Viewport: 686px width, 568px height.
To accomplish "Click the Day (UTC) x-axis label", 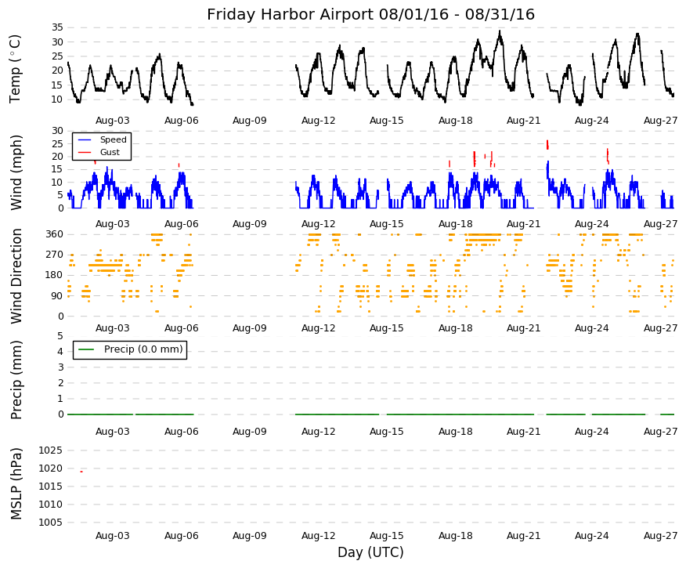I will click(x=370, y=552).
